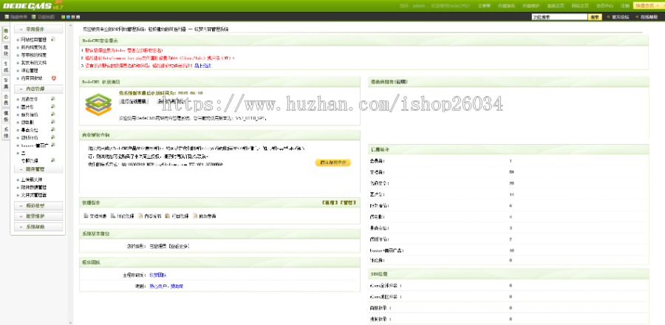Open 网站主页 in top navigation
The width and height of the screenshot is (665, 325).
tap(580, 6)
